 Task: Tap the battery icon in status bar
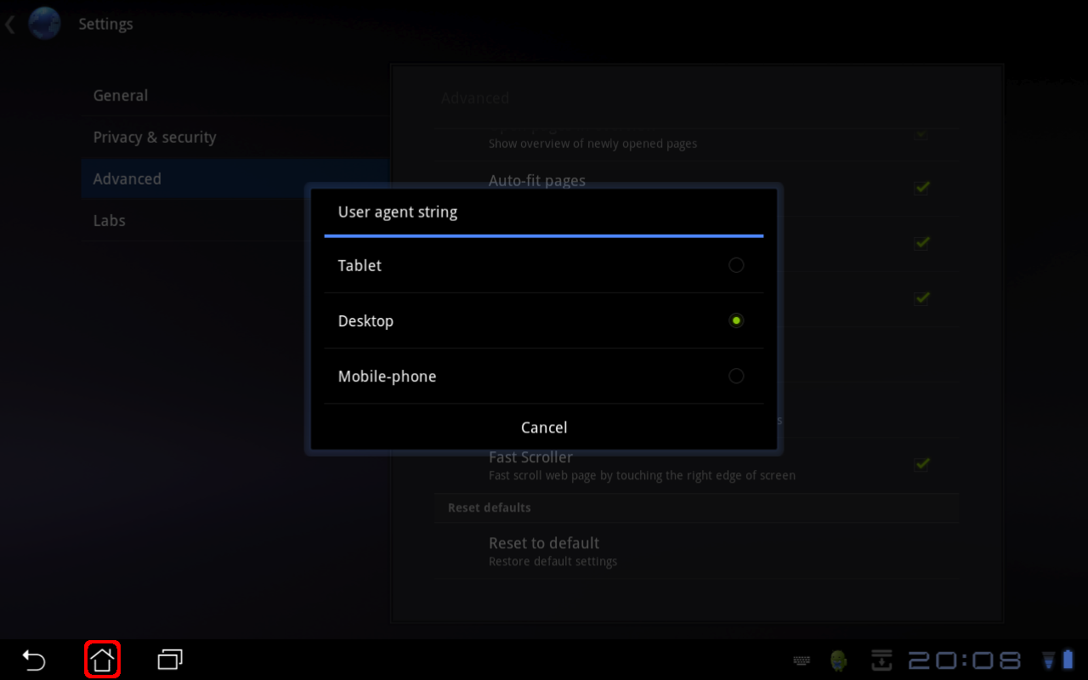pyautogui.click(x=1068, y=660)
